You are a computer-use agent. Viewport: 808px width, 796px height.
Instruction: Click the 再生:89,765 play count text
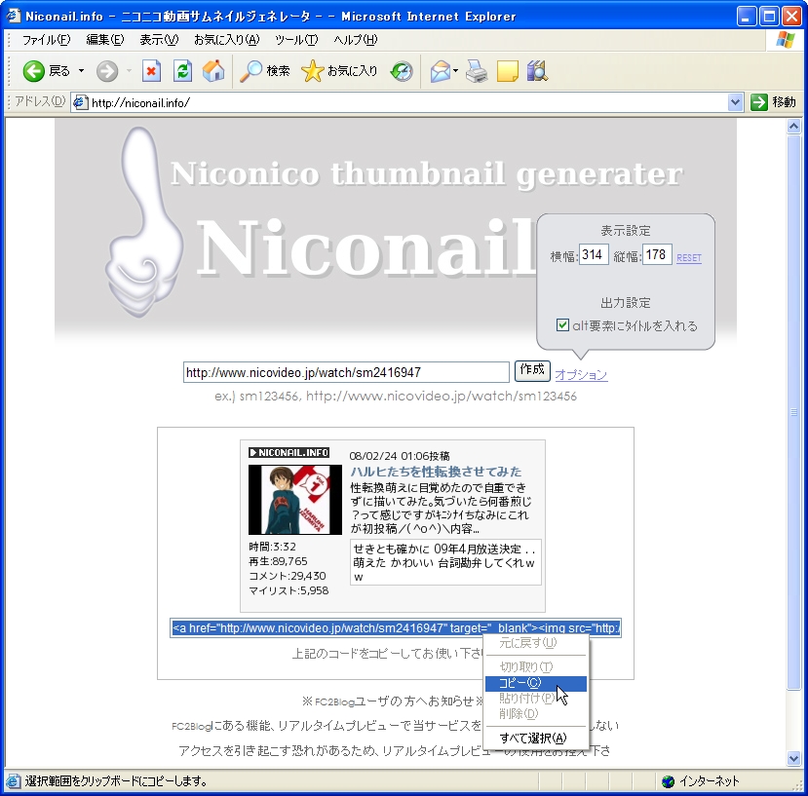(278, 561)
